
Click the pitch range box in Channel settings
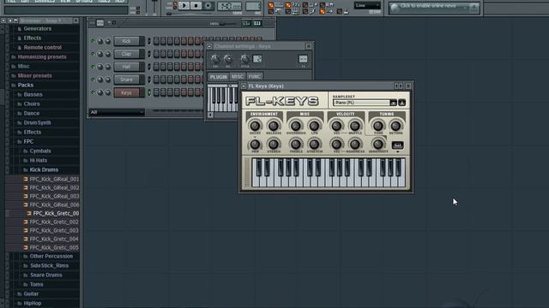257,59
